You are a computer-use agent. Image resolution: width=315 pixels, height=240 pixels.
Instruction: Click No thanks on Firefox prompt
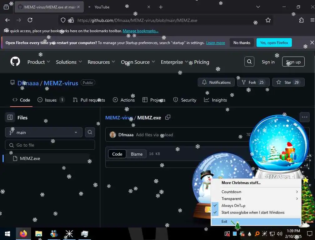(242, 42)
